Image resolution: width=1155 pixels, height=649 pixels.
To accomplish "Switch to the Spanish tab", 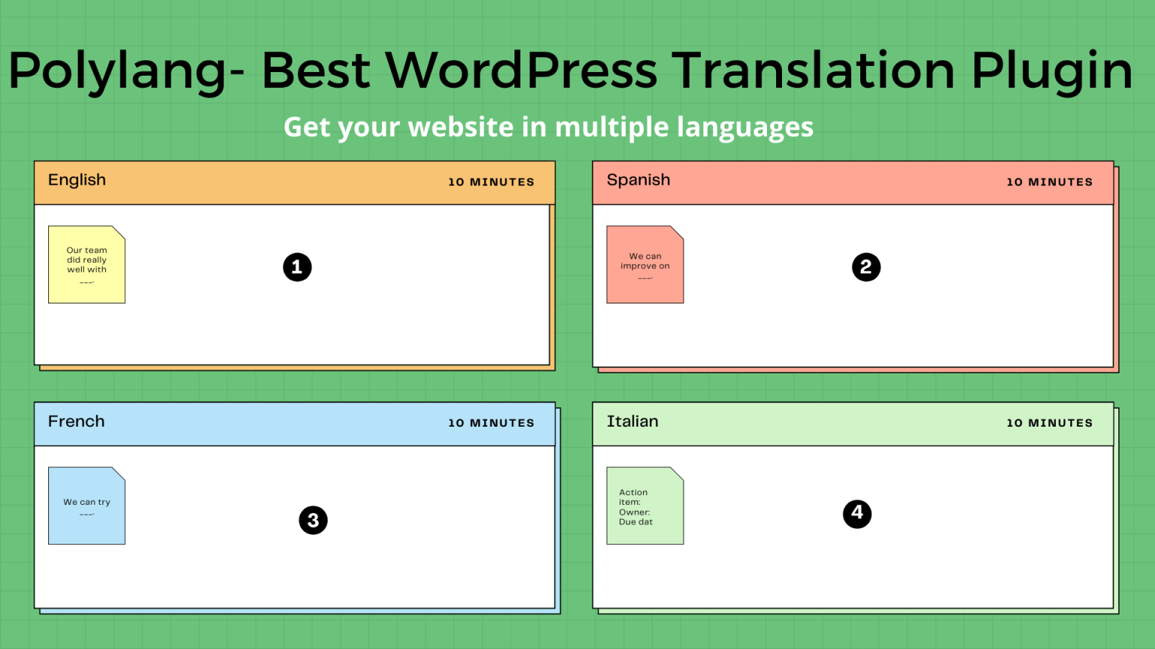I will pos(638,180).
